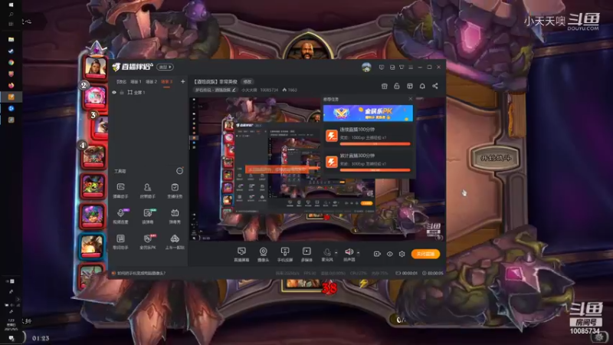
Task: Open the 主播任务 streamer tasks tool
Action: coord(175,191)
